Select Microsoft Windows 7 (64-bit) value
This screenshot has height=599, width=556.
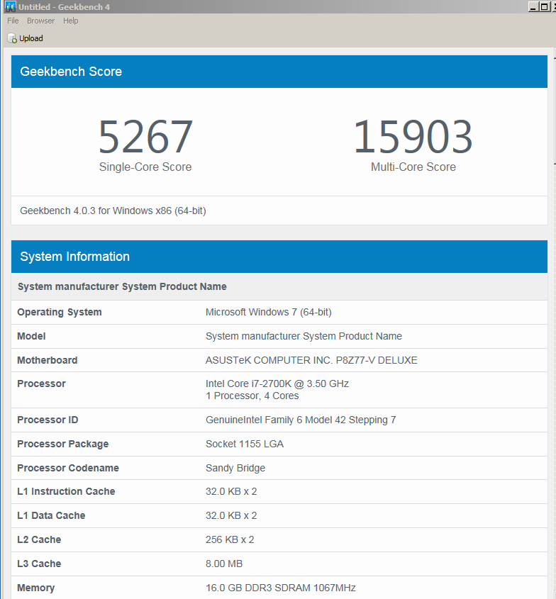pyautogui.click(x=268, y=312)
